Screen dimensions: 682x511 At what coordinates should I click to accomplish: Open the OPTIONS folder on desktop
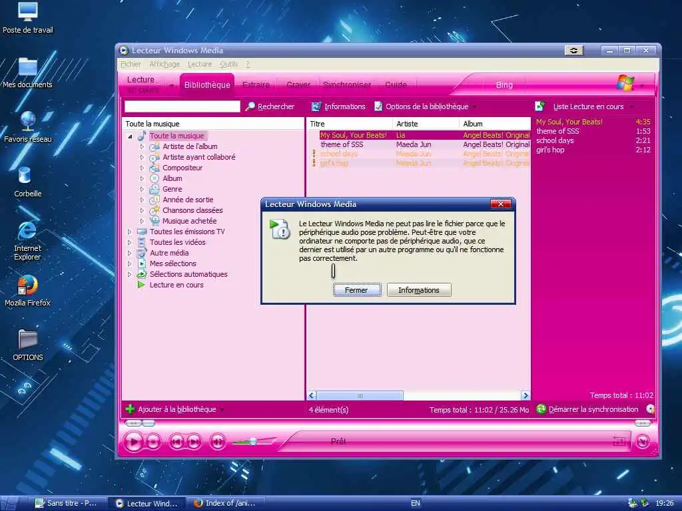coord(28,345)
